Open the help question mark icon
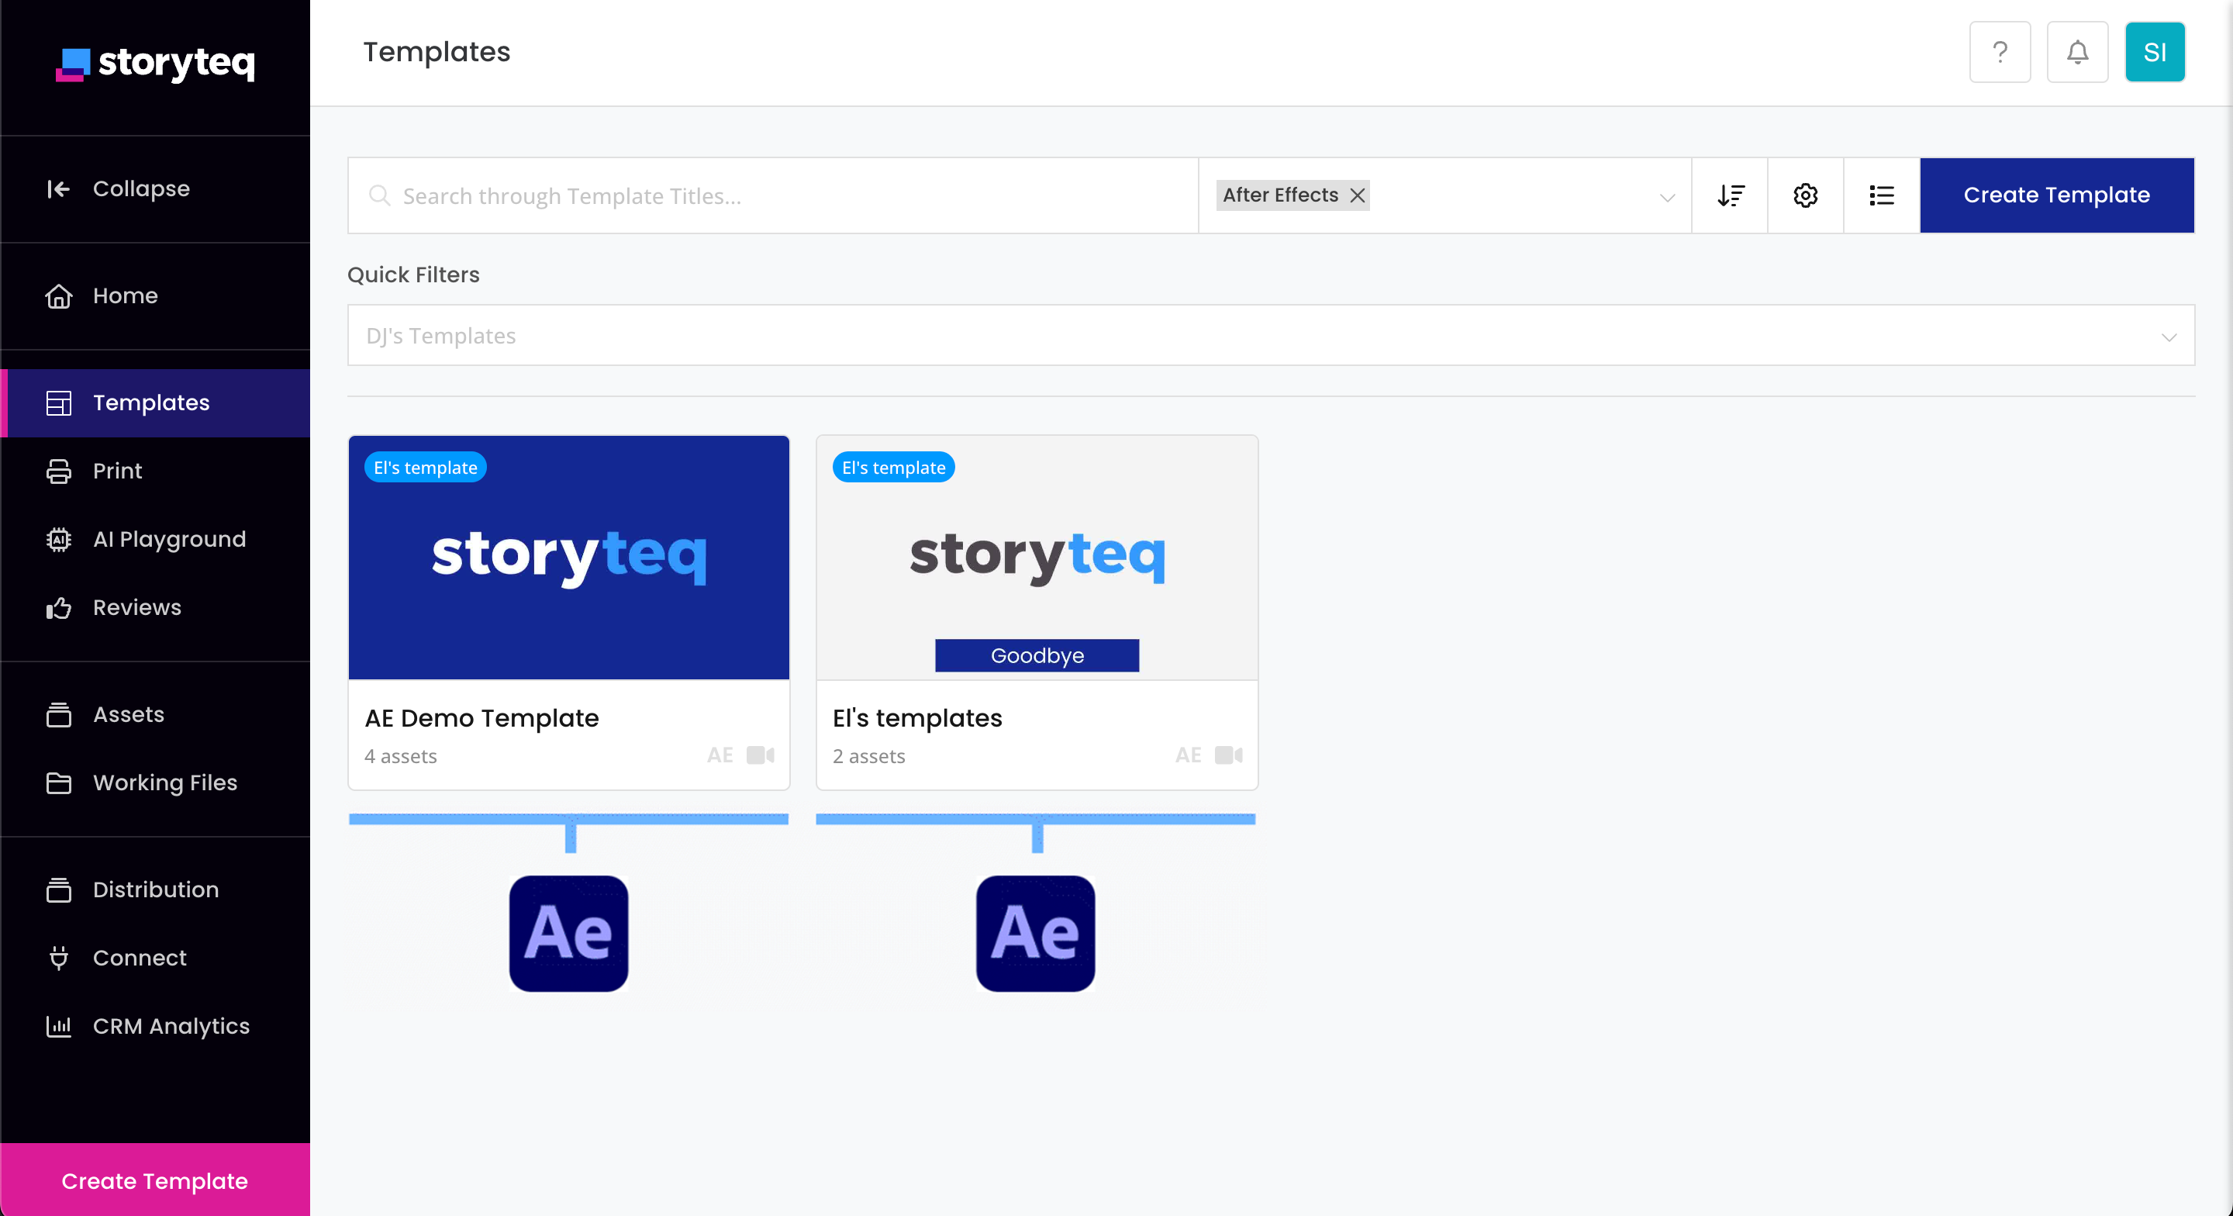The height and width of the screenshot is (1216, 2233). tap(1999, 52)
